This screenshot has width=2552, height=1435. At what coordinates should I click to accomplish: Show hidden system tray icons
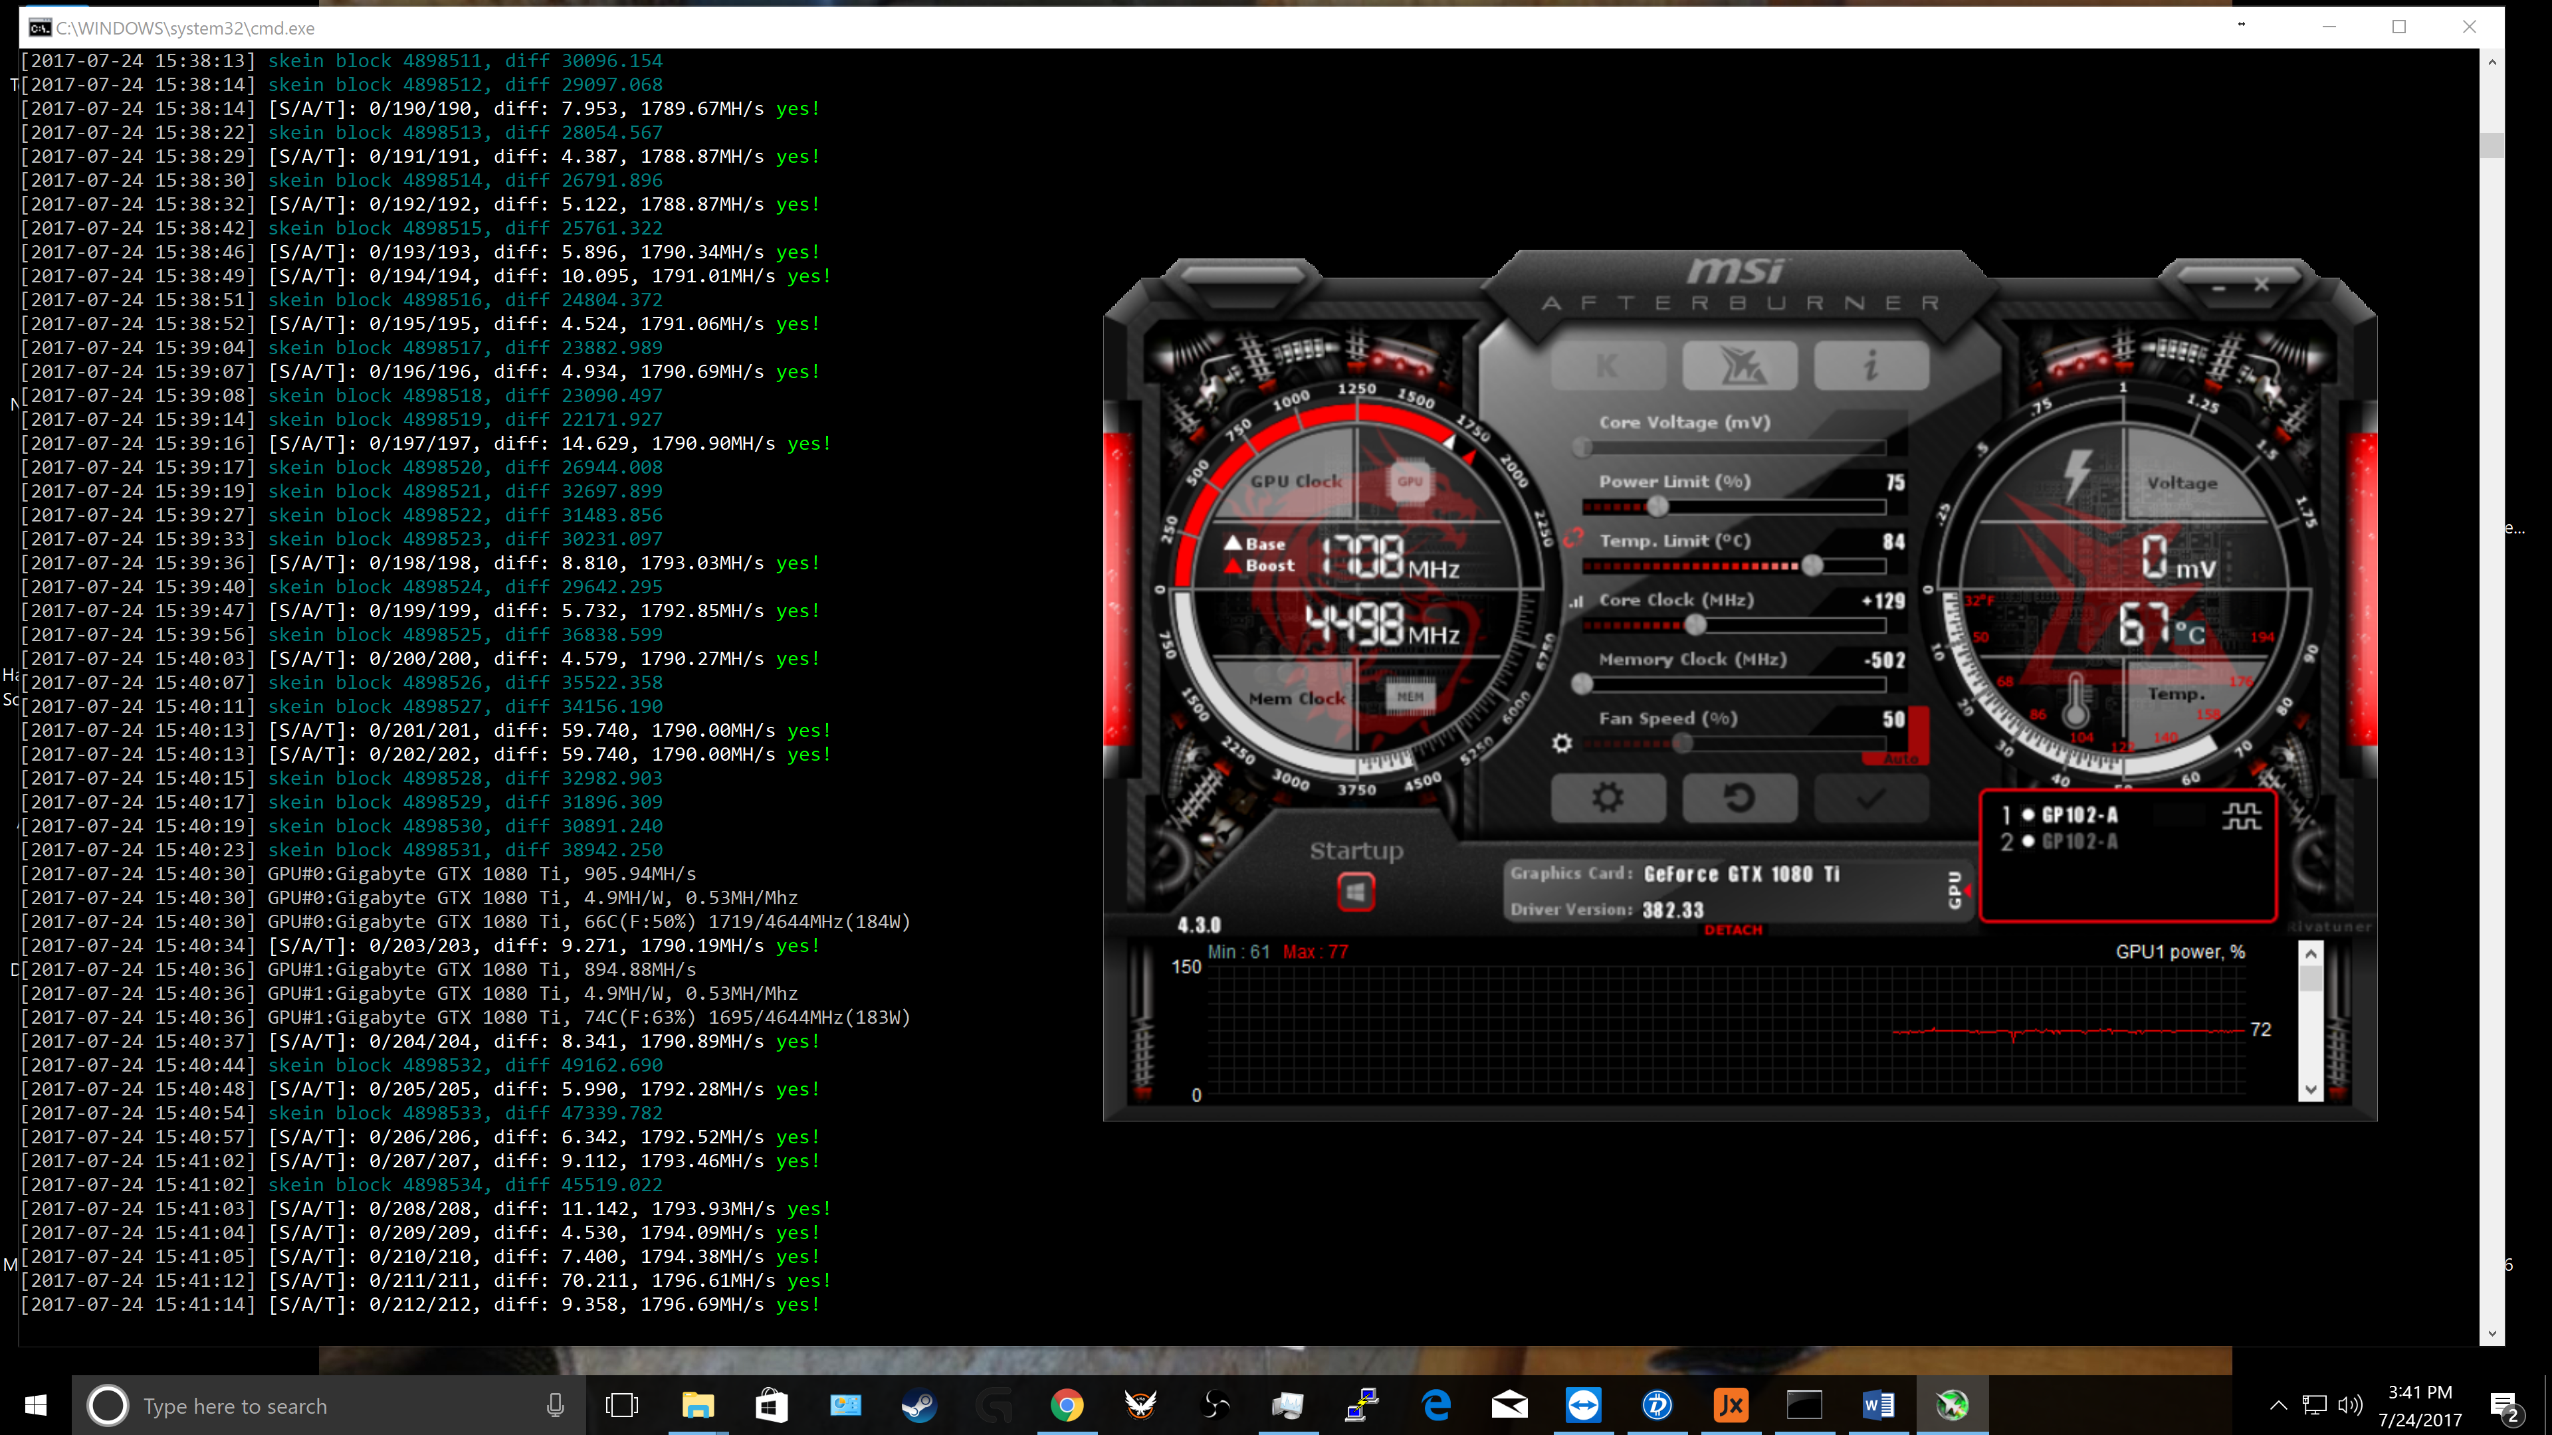pos(2278,1404)
